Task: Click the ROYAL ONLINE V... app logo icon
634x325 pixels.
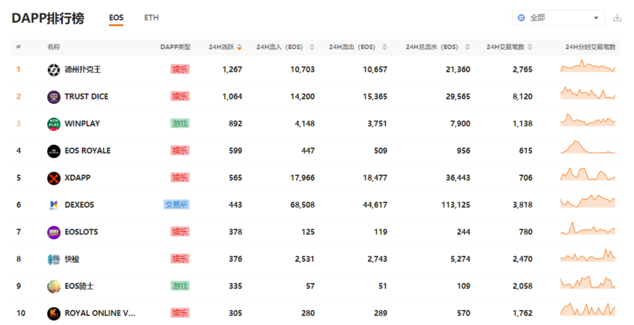Action: click(x=54, y=313)
